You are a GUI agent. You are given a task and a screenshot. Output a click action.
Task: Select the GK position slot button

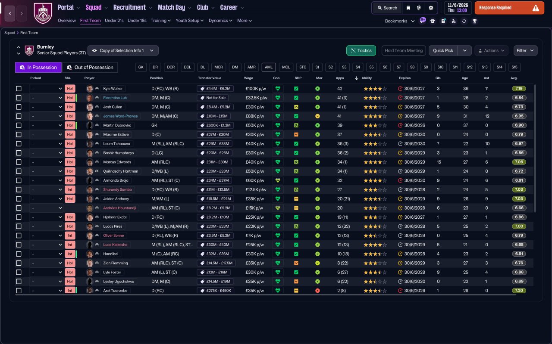(x=141, y=67)
